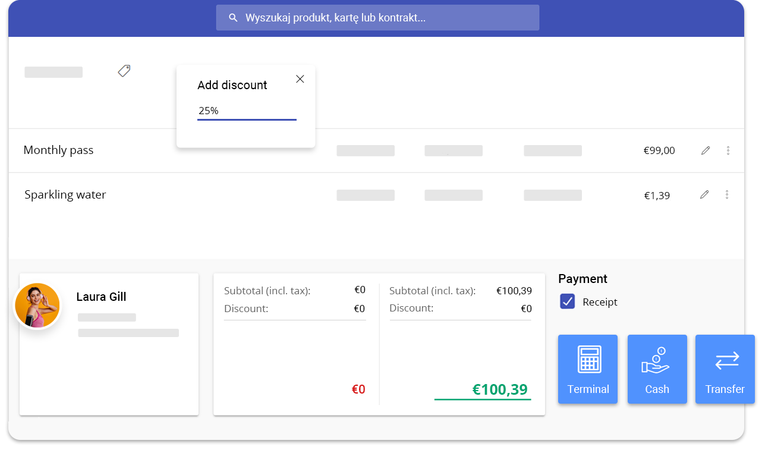The image size is (765, 453).
Task: Choose the Transfer payment button
Action: click(x=725, y=369)
